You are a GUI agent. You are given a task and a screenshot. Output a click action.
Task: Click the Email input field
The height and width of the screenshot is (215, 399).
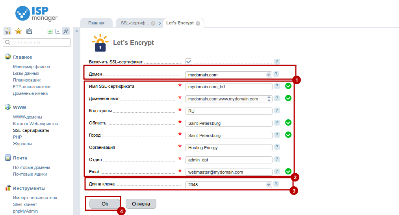tap(229, 172)
